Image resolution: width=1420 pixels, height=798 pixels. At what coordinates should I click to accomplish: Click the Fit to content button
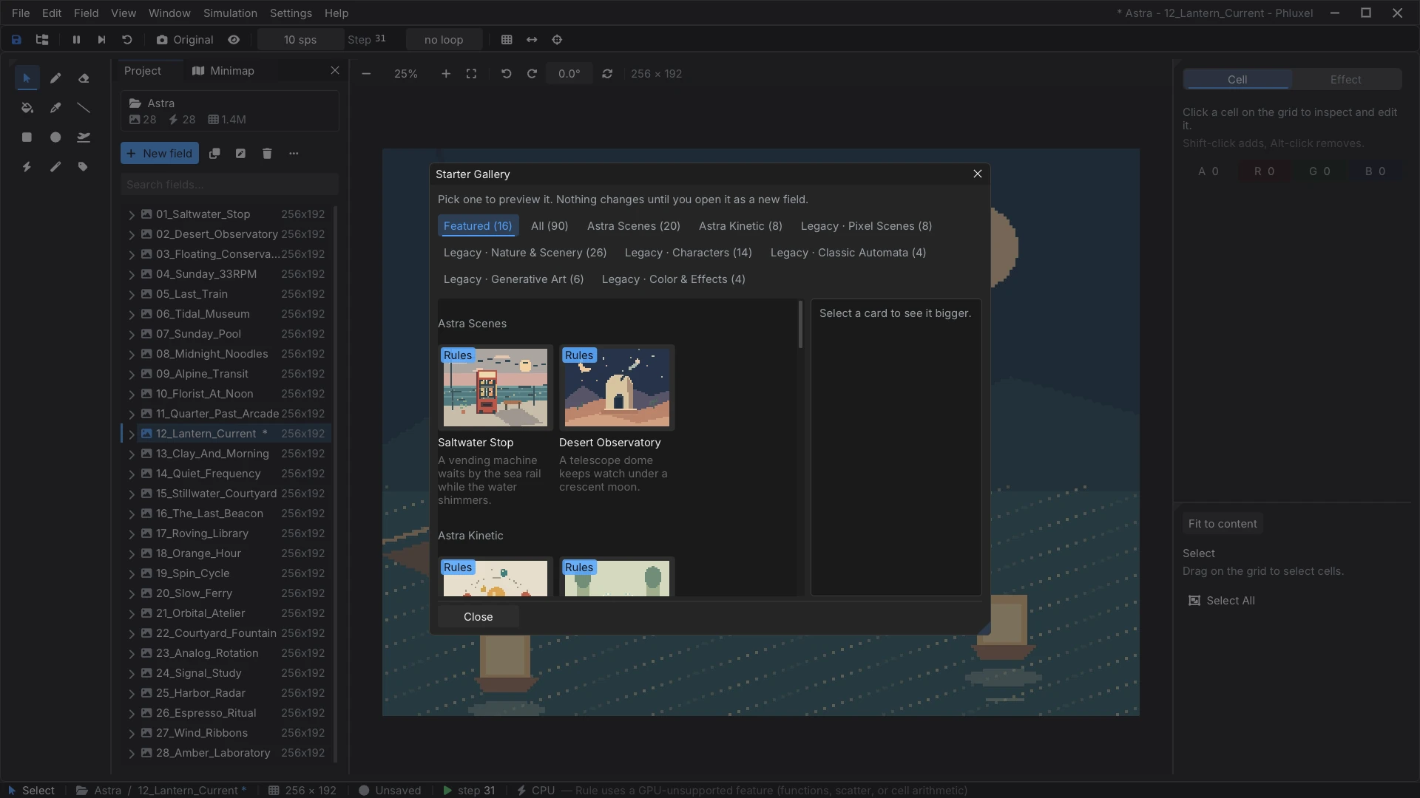click(x=1223, y=524)
